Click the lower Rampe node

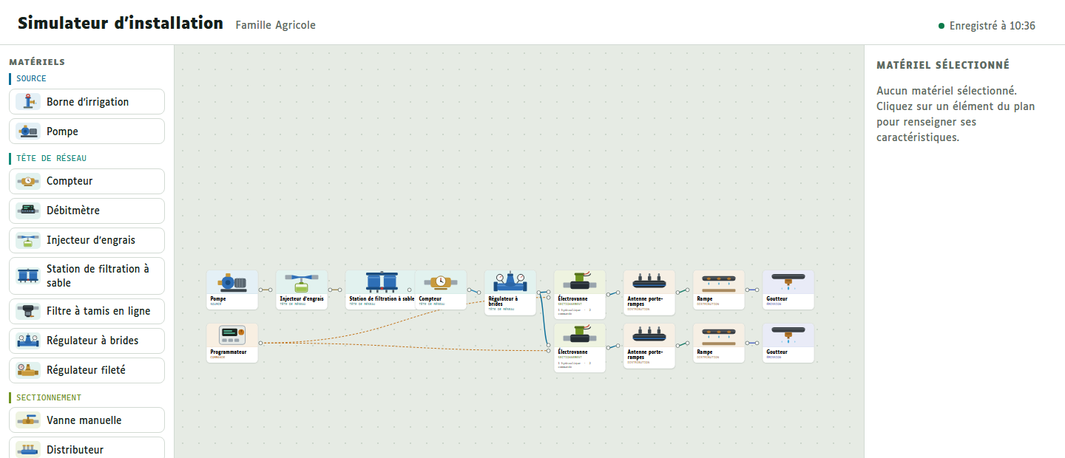pyautogui.click(x=719, y=343)
